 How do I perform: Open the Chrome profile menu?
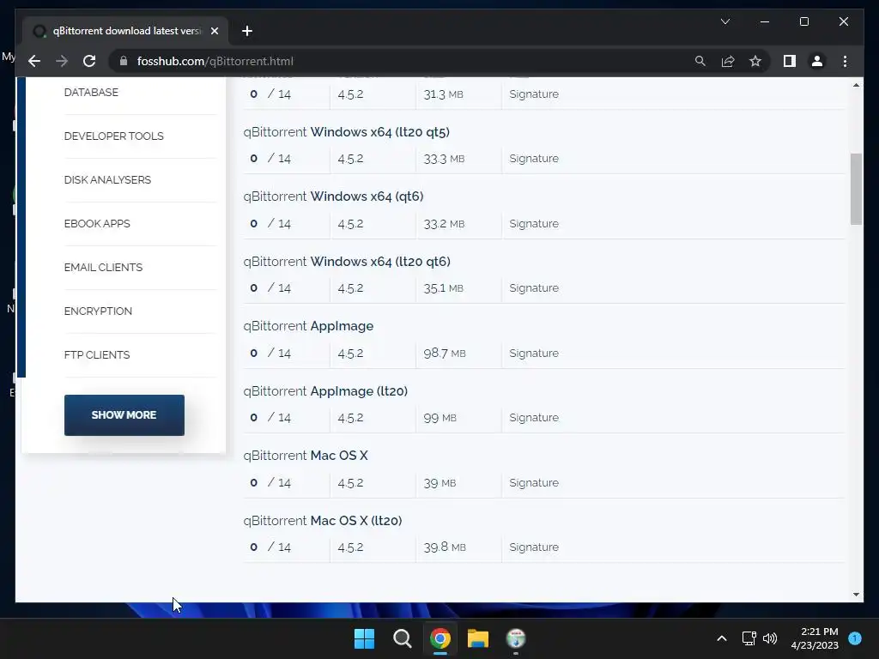coord(817,61)
